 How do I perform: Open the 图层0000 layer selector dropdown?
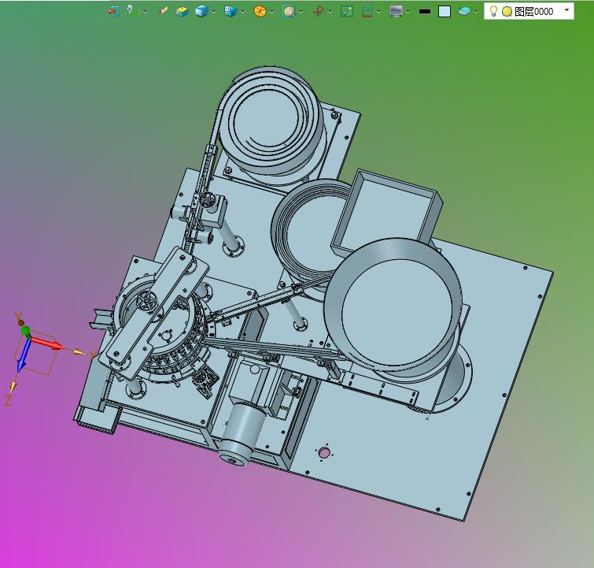(x=566, y=10)
